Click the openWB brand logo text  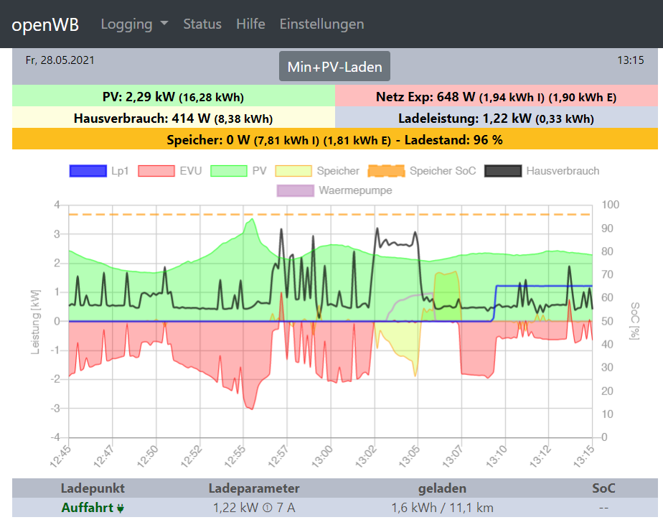click(x=45, y=24)
